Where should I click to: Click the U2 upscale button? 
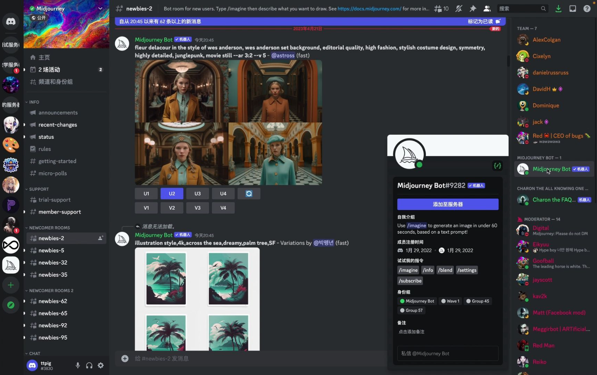click(x=172, y=194)
